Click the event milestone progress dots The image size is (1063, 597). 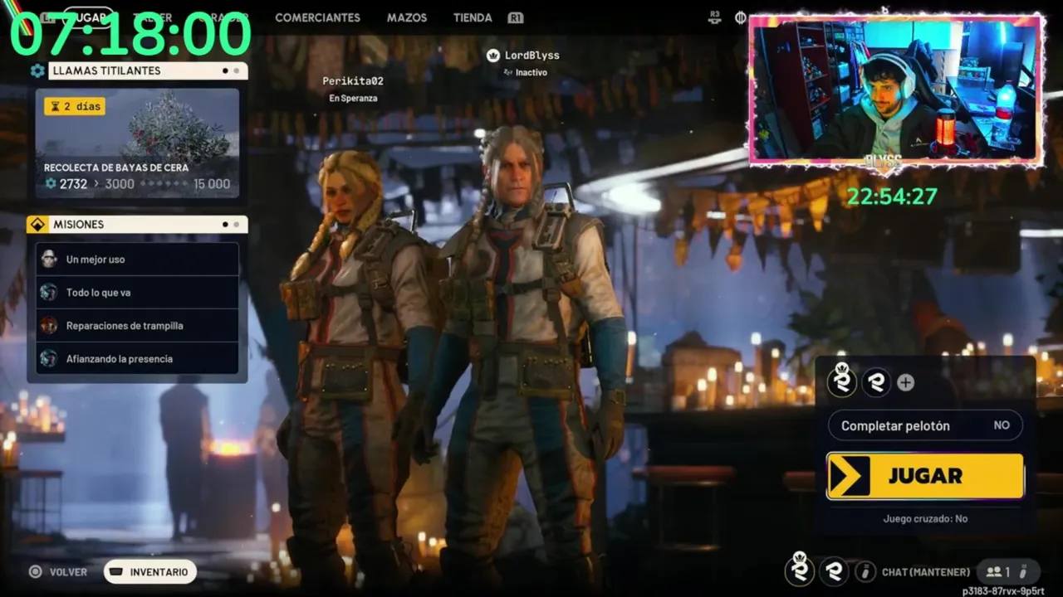164,184
